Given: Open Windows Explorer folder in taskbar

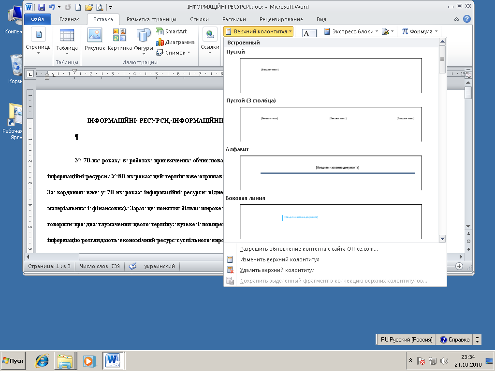Looking at the screenshot, I should 65,360.
